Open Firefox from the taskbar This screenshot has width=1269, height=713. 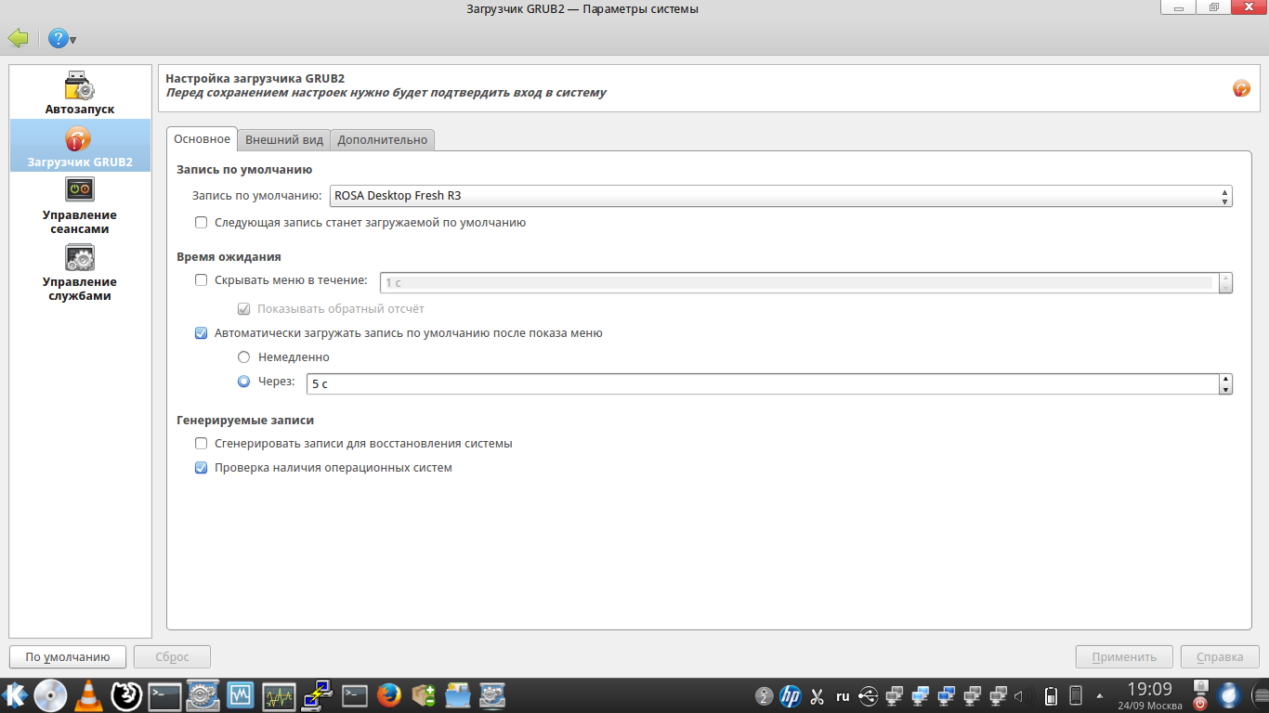click(389, 694)
